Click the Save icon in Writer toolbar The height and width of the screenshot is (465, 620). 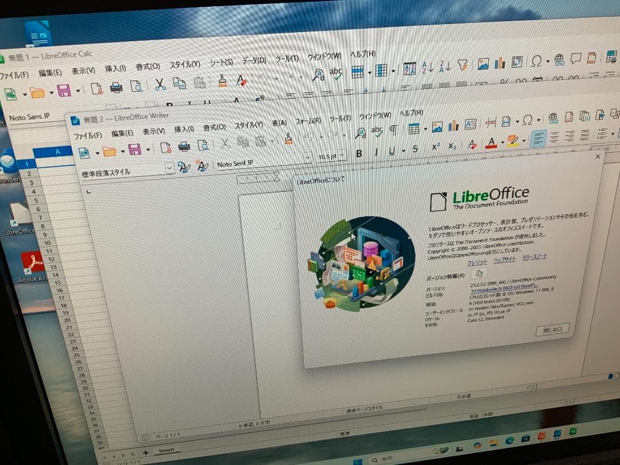(x=135, y=150)
